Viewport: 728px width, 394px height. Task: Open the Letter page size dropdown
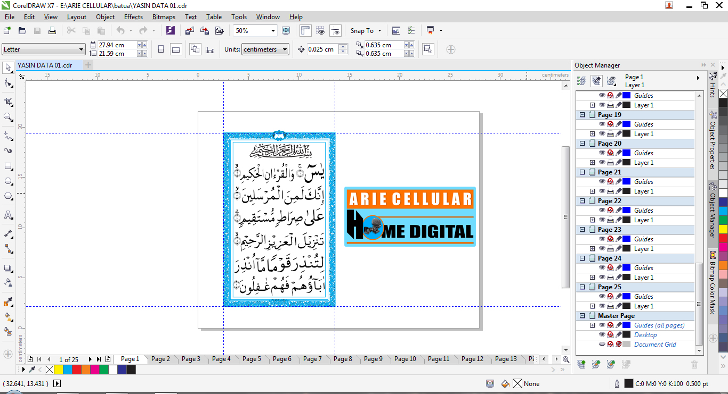point(82,49)
